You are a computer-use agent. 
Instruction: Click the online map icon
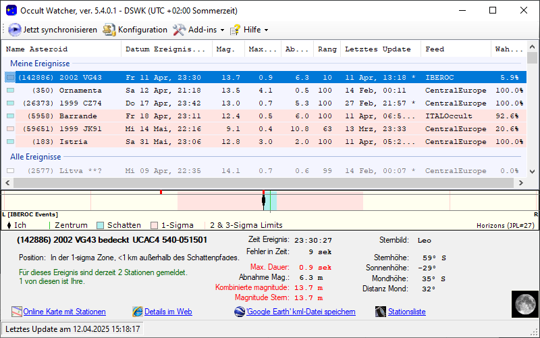(17, 312)
